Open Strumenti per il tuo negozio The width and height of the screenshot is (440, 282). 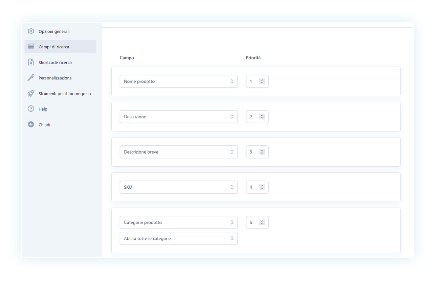pos(65,94)
